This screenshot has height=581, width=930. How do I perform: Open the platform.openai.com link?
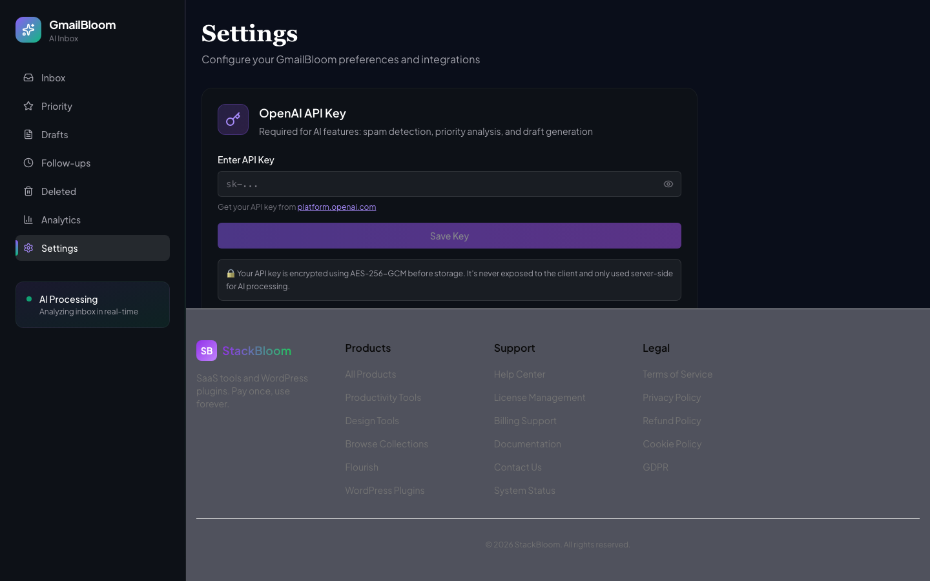pyautogui.click(x=336, y=207)
